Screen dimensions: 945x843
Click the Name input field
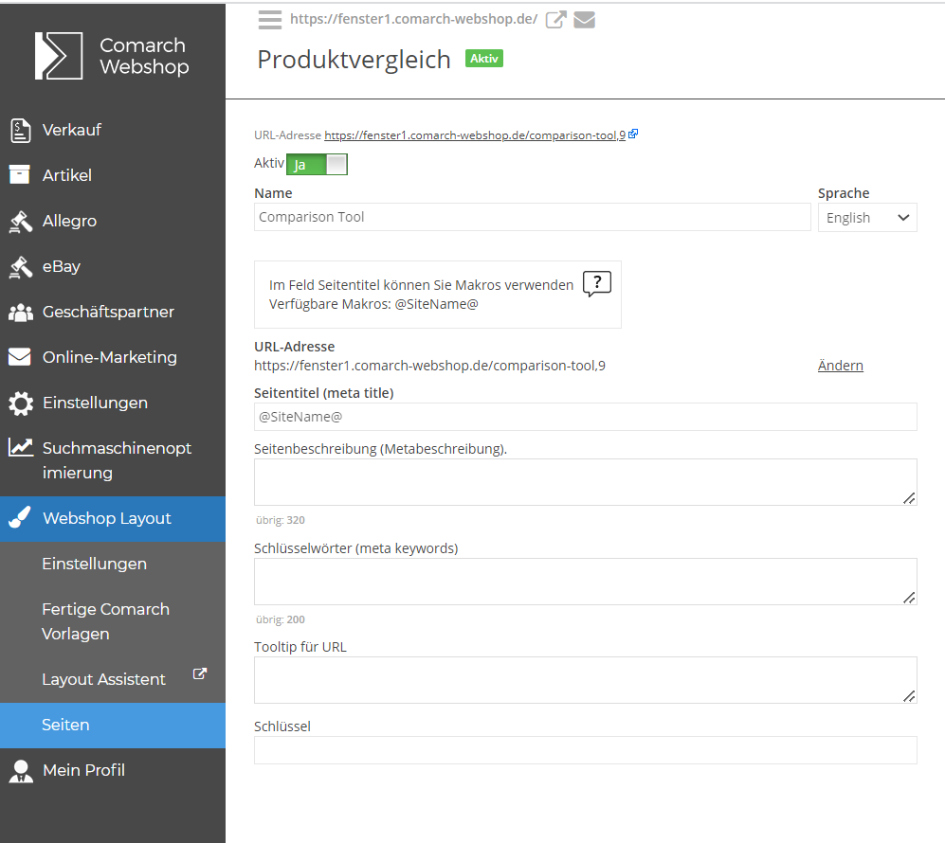click(x=532, y=217)
